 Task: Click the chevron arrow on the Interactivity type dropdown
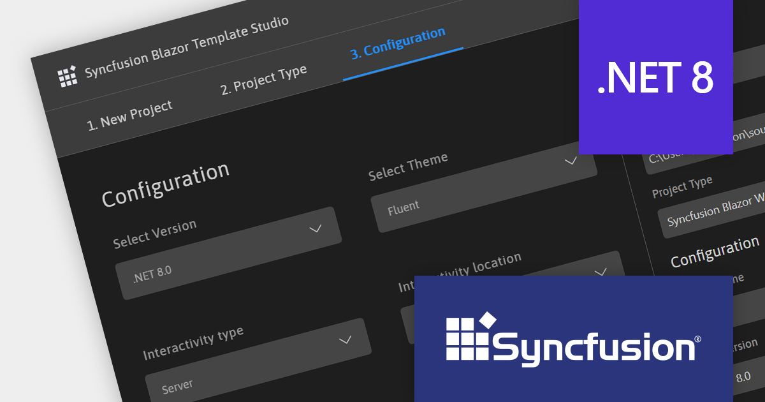pyautogui.click(x=345, y=339)
